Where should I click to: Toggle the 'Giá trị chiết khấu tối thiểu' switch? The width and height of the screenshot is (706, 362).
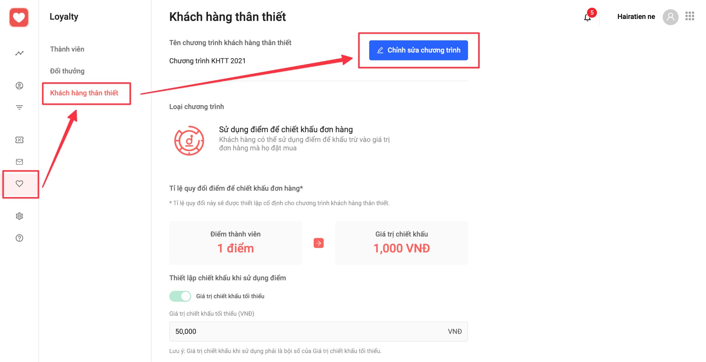(x=180, y=296)
